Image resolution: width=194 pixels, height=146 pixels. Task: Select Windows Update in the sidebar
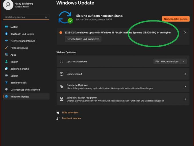19,97
